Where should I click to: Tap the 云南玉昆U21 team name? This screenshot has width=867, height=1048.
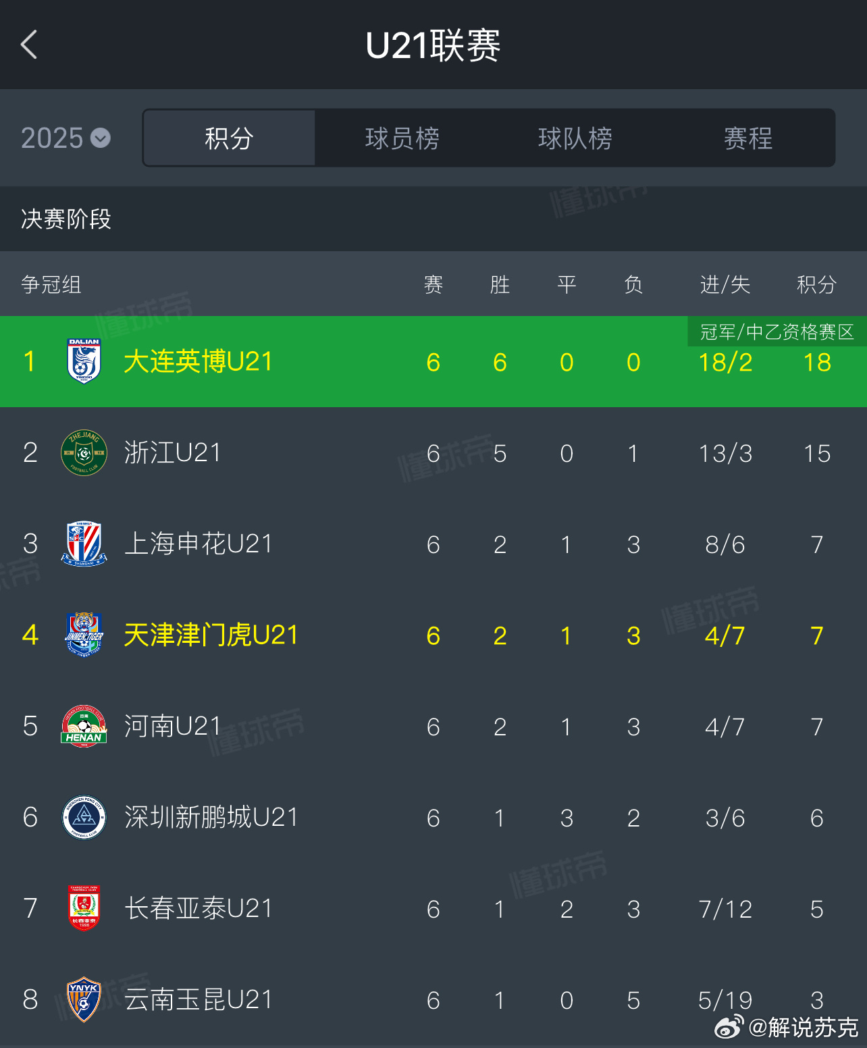[198, 999]
